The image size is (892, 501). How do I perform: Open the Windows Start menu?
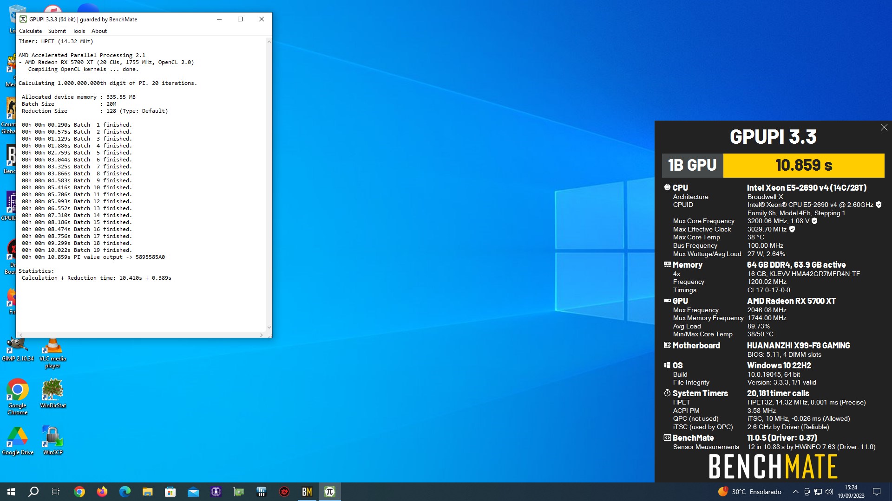coord(11,492)
